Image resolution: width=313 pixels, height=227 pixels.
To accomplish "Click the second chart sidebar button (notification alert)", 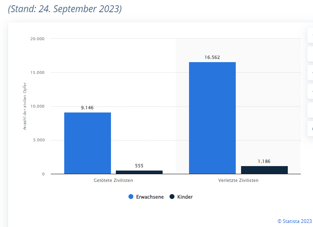I will point(310,54).
